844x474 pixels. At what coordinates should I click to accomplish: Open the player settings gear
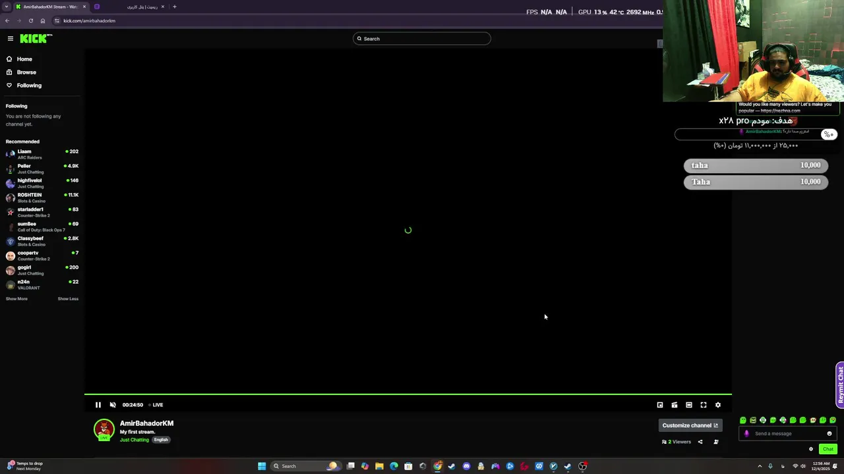coord(718,405)
